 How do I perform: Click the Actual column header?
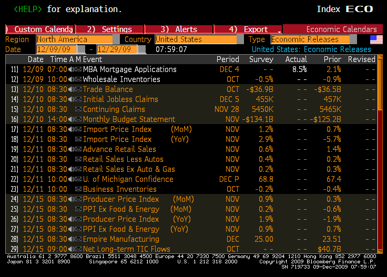tap(296, 59)
